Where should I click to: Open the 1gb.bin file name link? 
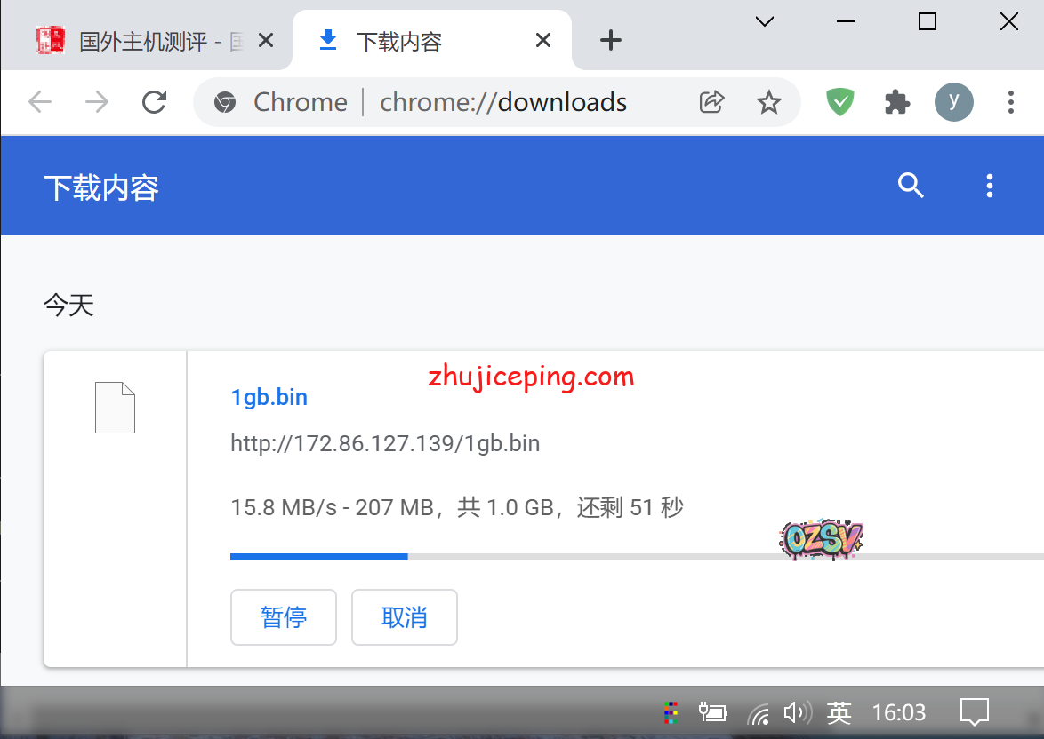pos(269,397)
